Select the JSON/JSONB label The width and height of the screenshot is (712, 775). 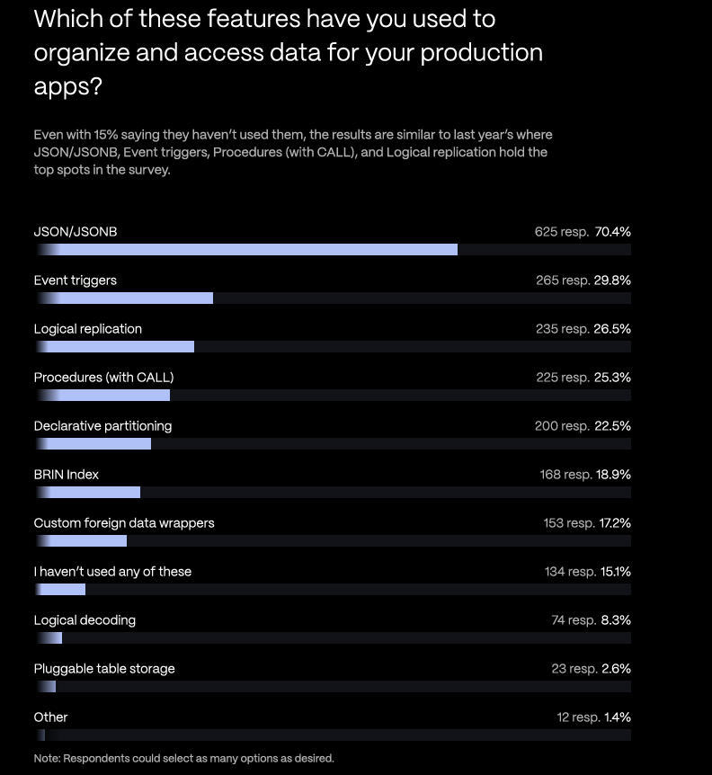[76, 232]
